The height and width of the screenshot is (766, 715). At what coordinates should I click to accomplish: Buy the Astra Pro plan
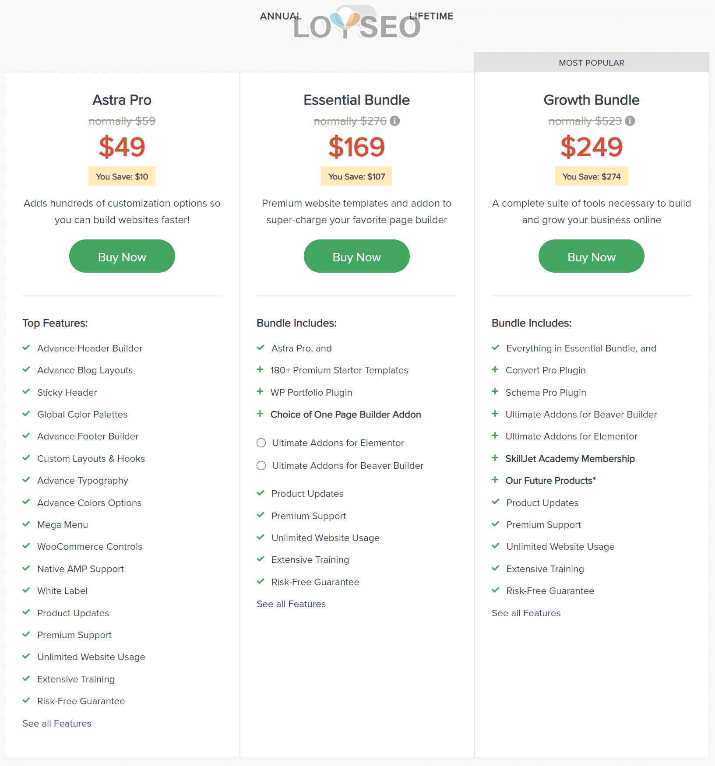[x=122, y=256]
